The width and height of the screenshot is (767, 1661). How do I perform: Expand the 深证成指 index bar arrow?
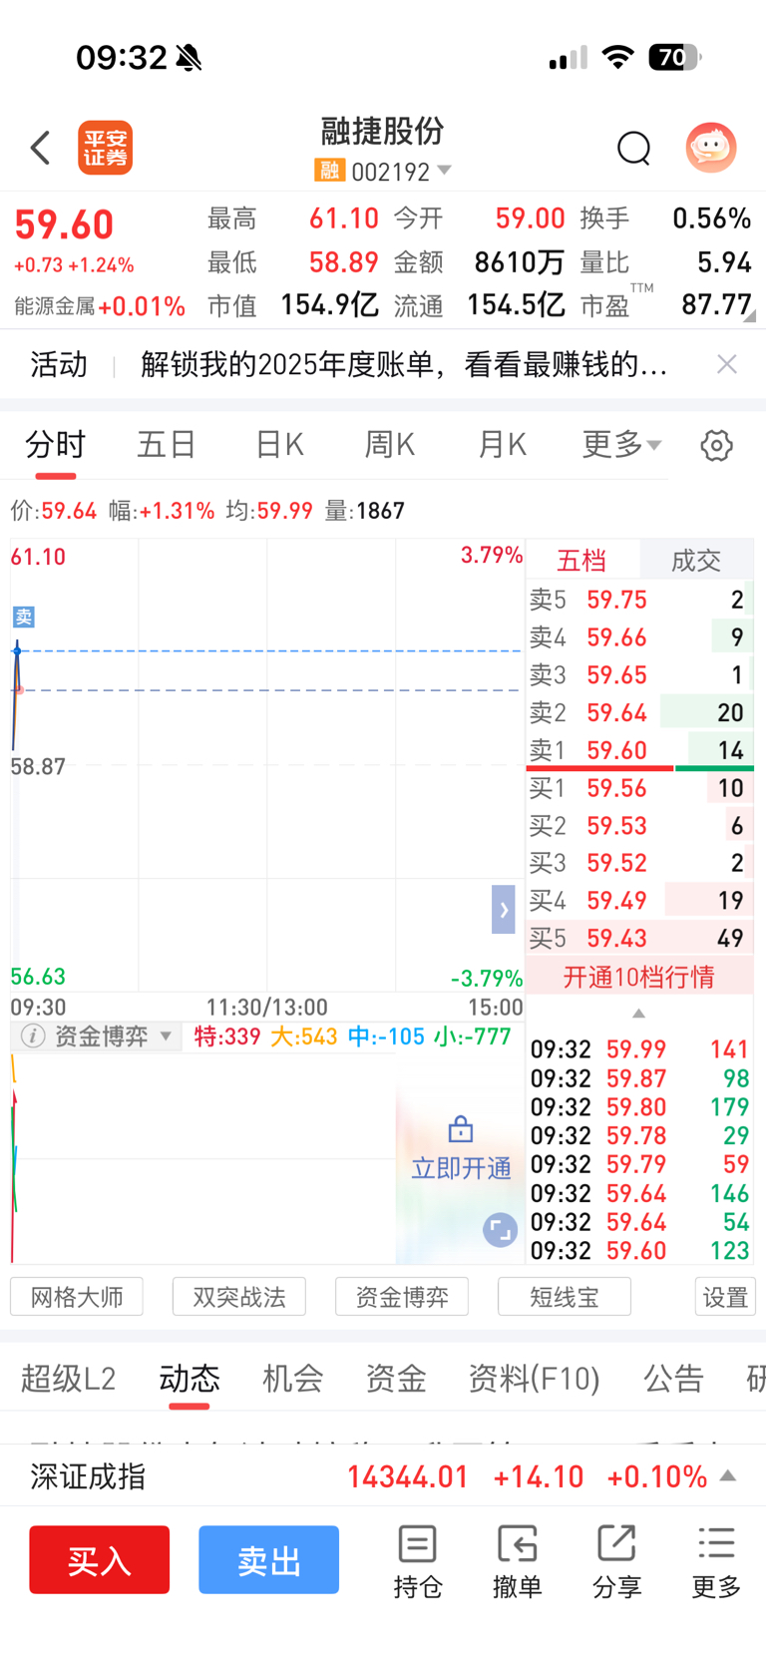pos(729,1475)
